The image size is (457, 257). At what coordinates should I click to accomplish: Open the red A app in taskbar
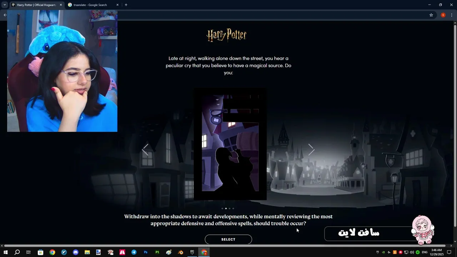click(122, 252)
